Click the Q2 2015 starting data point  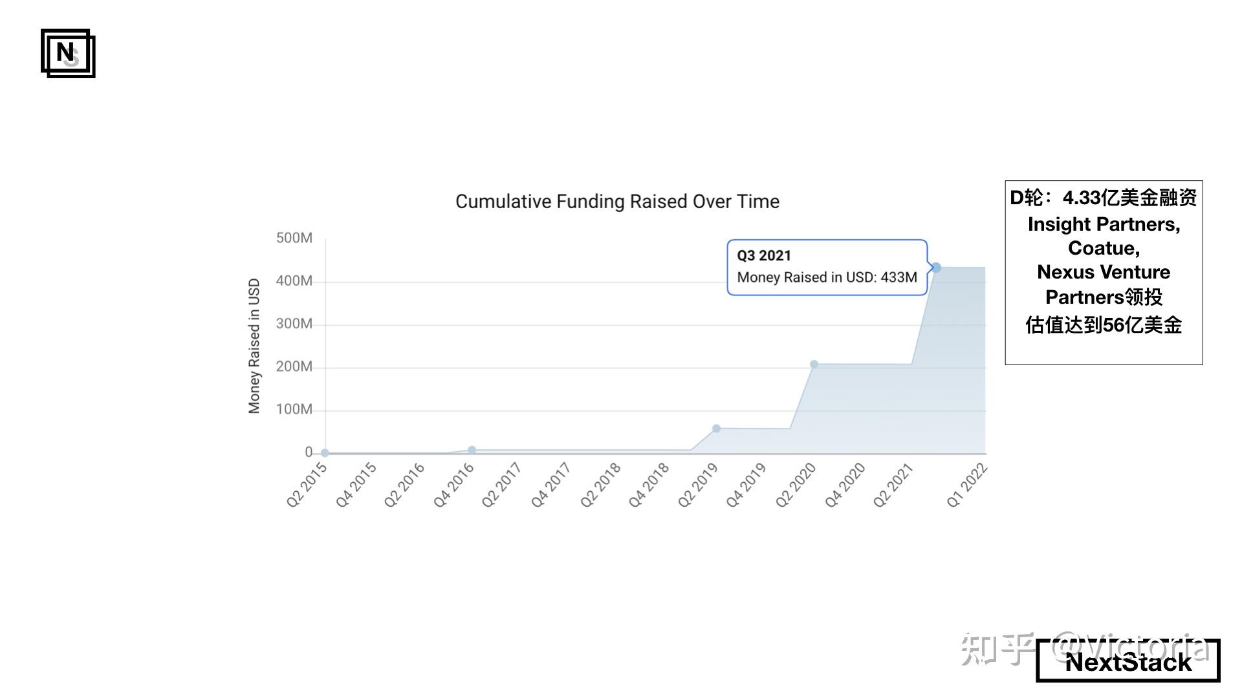325,453
